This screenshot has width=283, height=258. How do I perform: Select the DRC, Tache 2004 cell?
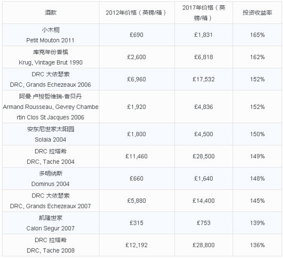click(x=50, y=156)
